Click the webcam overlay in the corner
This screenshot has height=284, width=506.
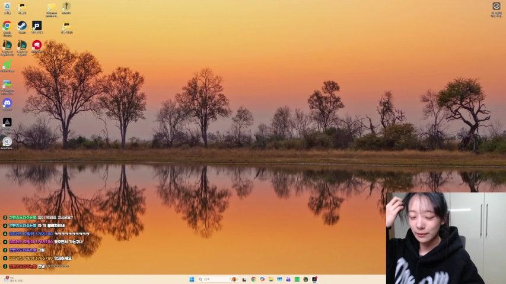point(445,238)
